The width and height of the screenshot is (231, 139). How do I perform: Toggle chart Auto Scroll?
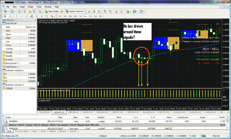116,11
